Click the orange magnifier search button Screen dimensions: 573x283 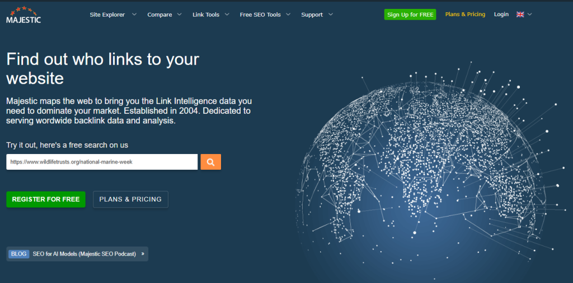pyautogui.click(x=210, y=162)
